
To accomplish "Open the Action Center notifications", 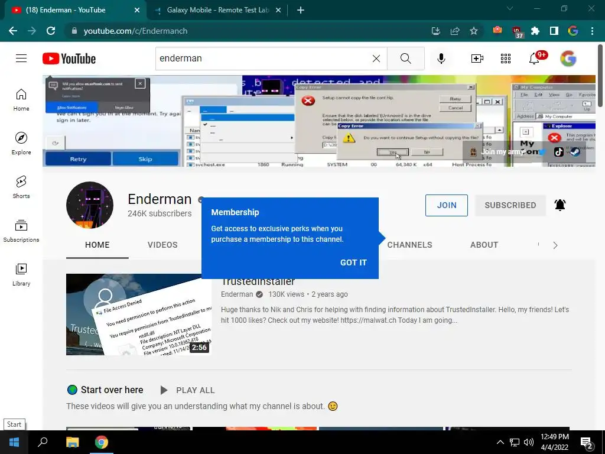I will coord(587,443).
